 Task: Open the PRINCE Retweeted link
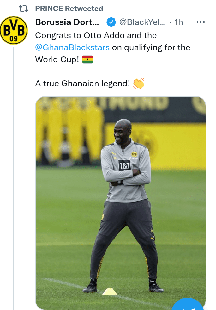pyautogui.click(x=69, y=9)
